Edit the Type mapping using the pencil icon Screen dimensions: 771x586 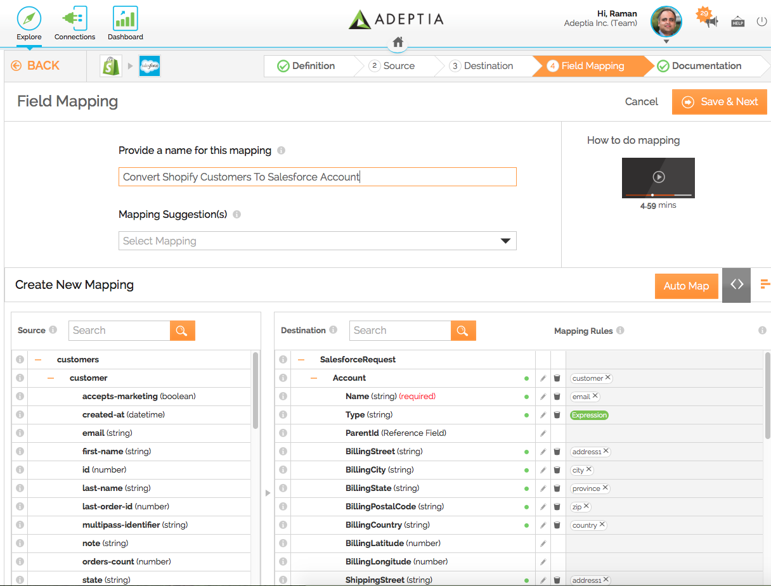[x=542, y=414]
